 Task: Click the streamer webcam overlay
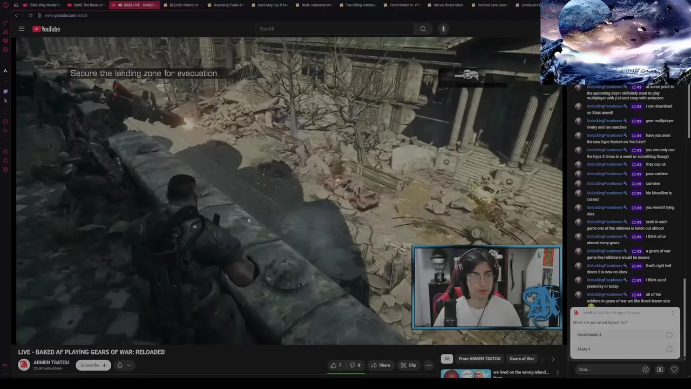[x=486, y=287]
